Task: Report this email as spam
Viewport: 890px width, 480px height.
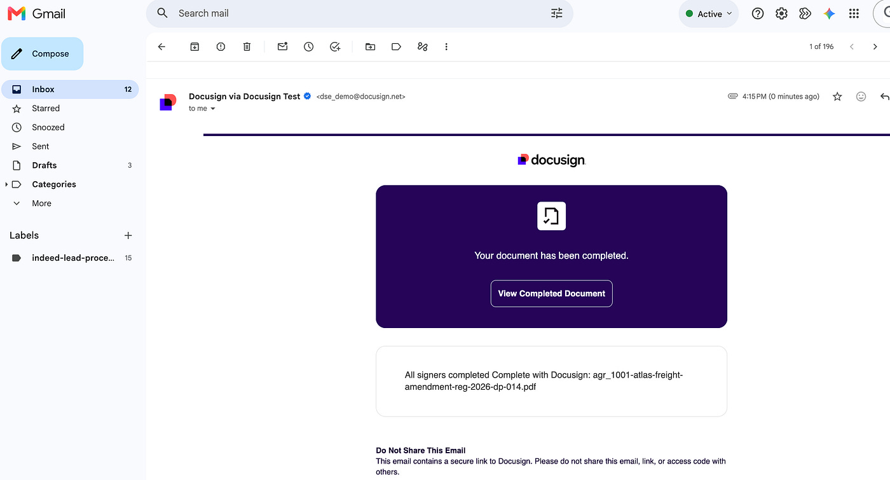Action: click(x=221, y=46)
